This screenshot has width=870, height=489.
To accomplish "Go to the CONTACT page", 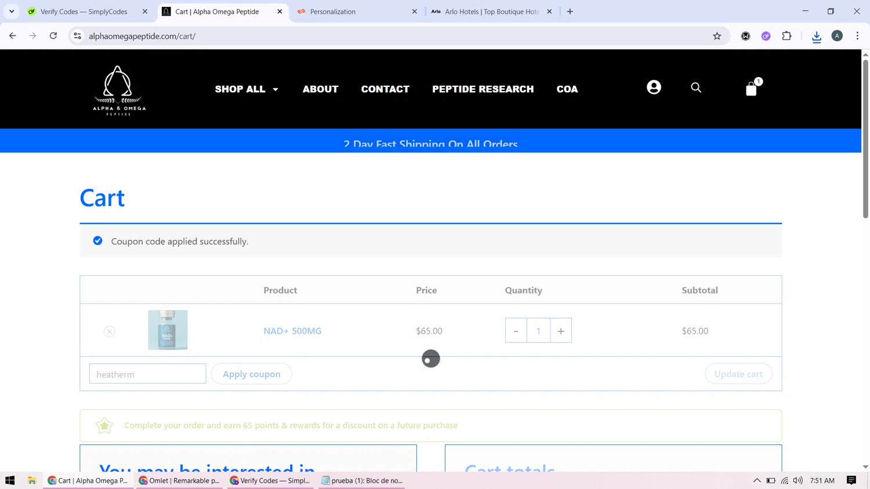I will point(385,89).
